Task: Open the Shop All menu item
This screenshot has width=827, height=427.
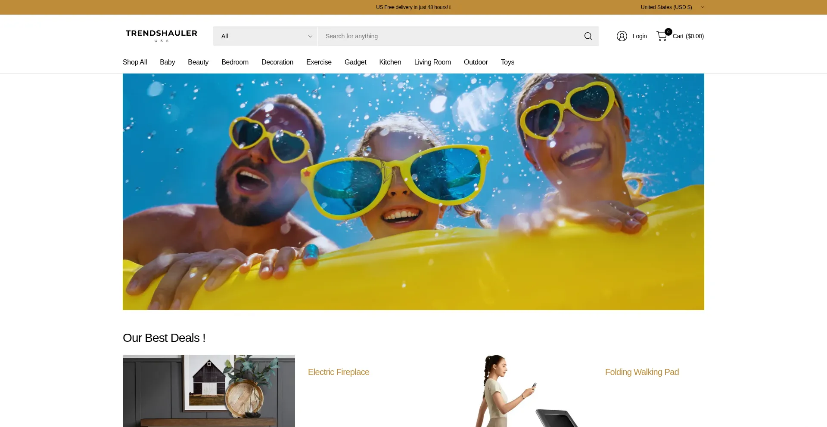Action: [x=135, y=62]
